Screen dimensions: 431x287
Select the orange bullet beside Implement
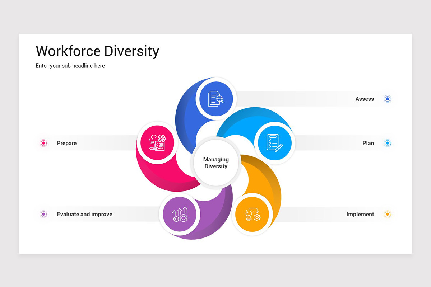(x=387, y=214)
